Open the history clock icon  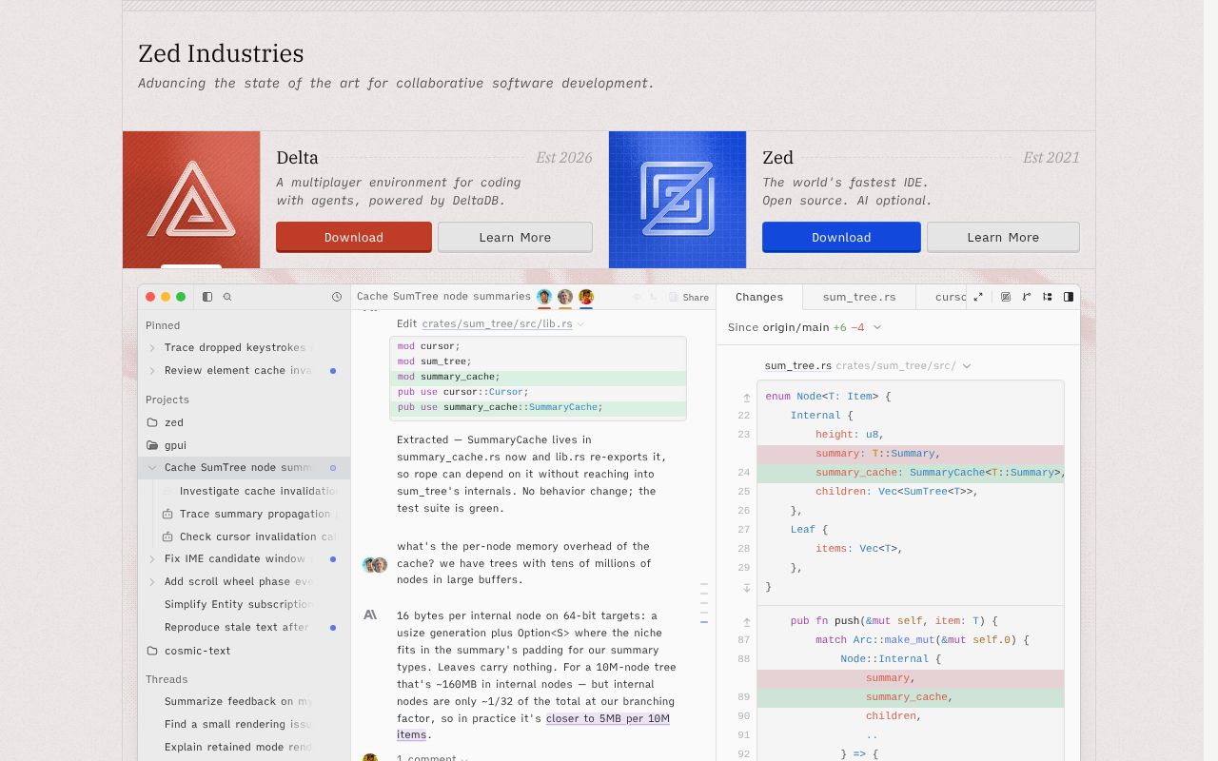[337, 297]
